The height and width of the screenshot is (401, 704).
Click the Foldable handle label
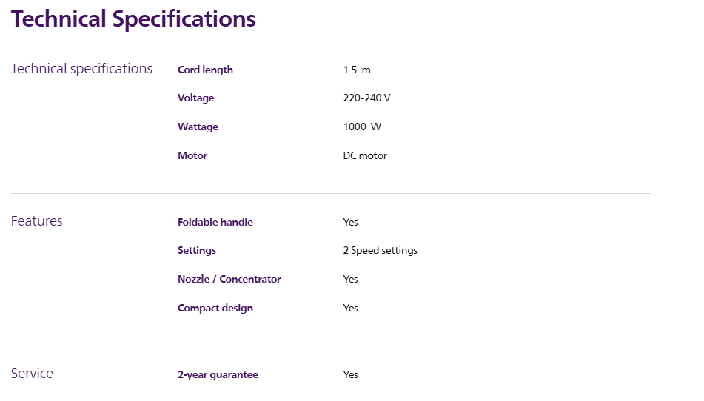[x=215, y=222]
